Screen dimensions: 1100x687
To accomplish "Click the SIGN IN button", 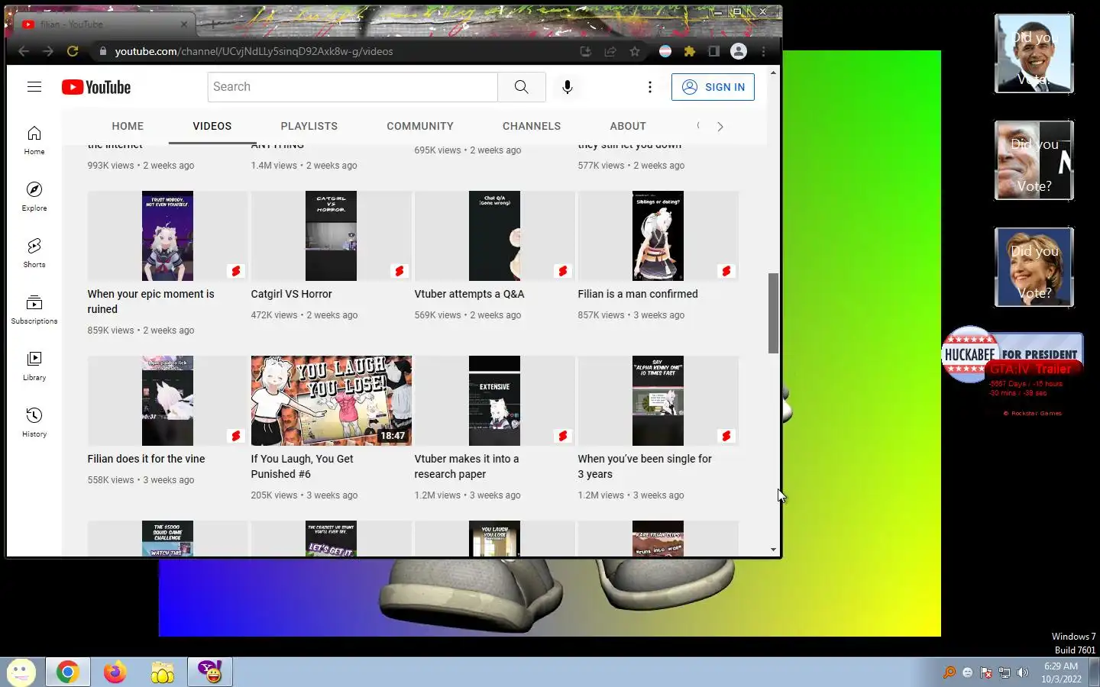I will click(713, 87).
